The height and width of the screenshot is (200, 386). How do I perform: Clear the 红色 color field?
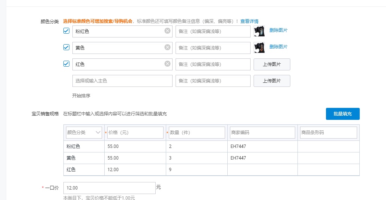[167, 64]
